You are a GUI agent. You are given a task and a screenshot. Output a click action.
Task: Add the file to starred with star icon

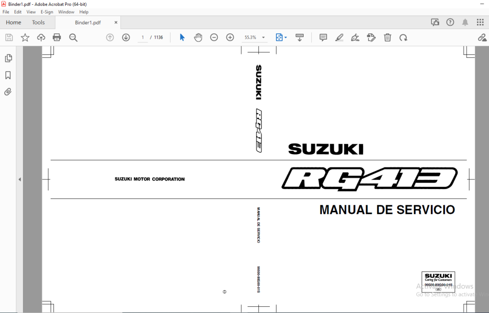(x=25, y=38)
